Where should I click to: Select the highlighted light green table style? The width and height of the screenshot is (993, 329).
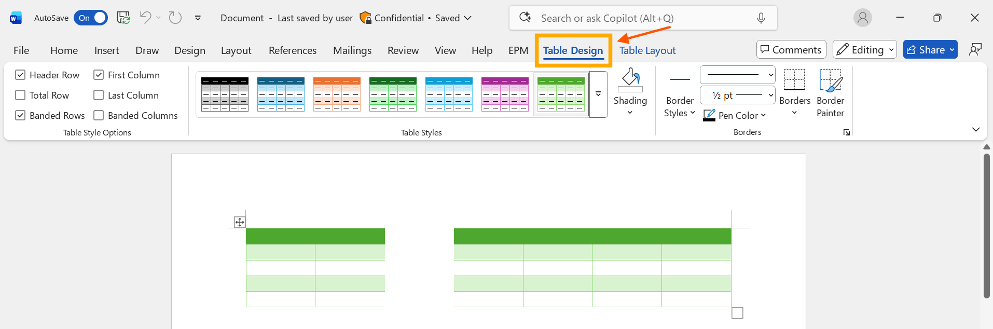point(561,94)
